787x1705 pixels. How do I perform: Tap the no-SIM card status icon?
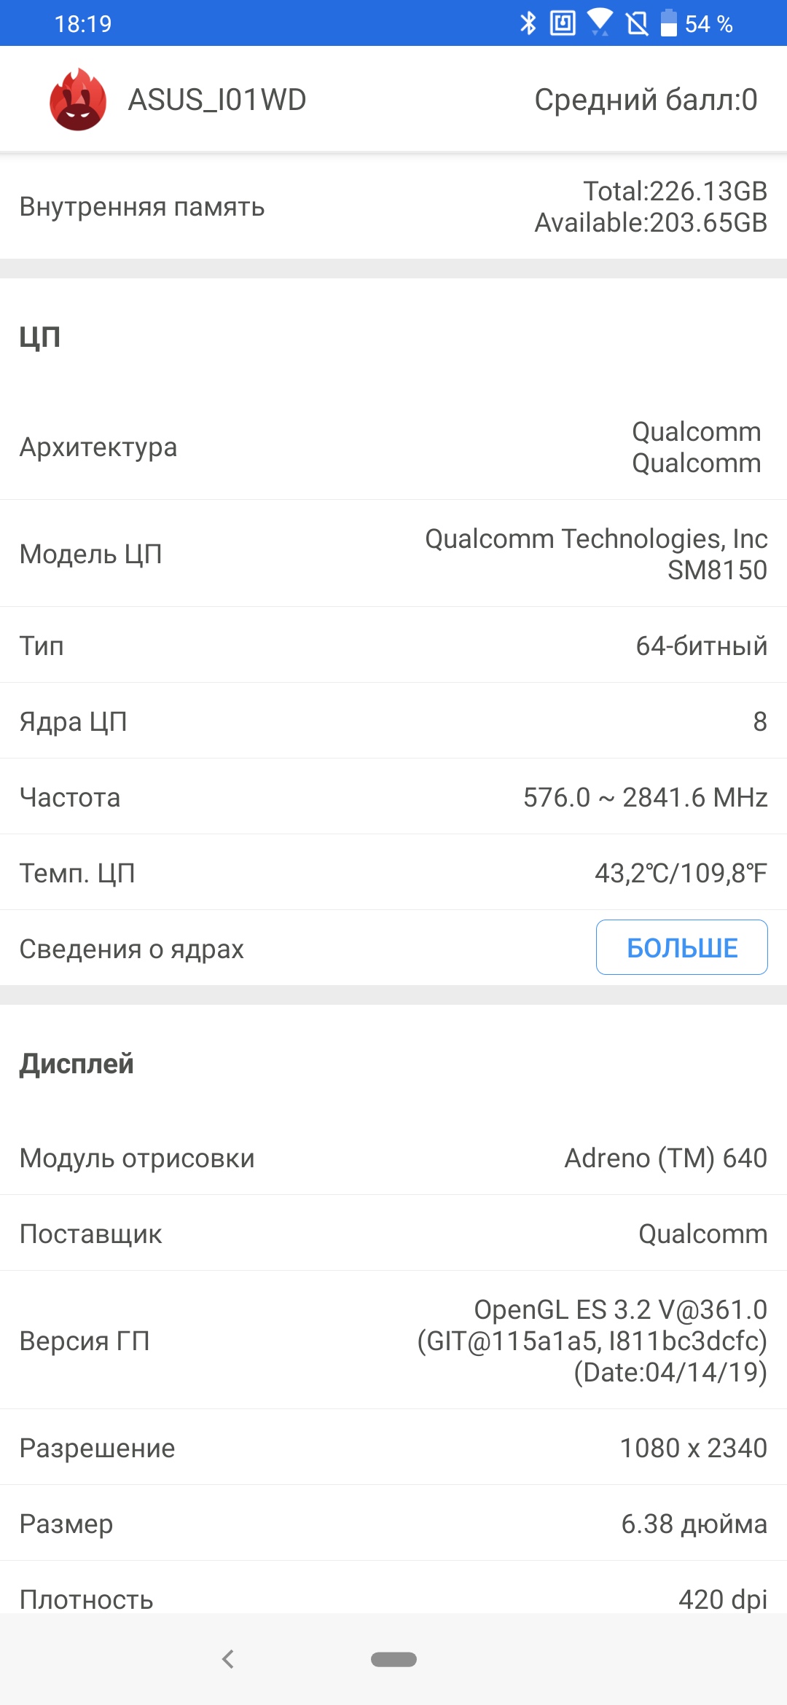pos(637,23)
